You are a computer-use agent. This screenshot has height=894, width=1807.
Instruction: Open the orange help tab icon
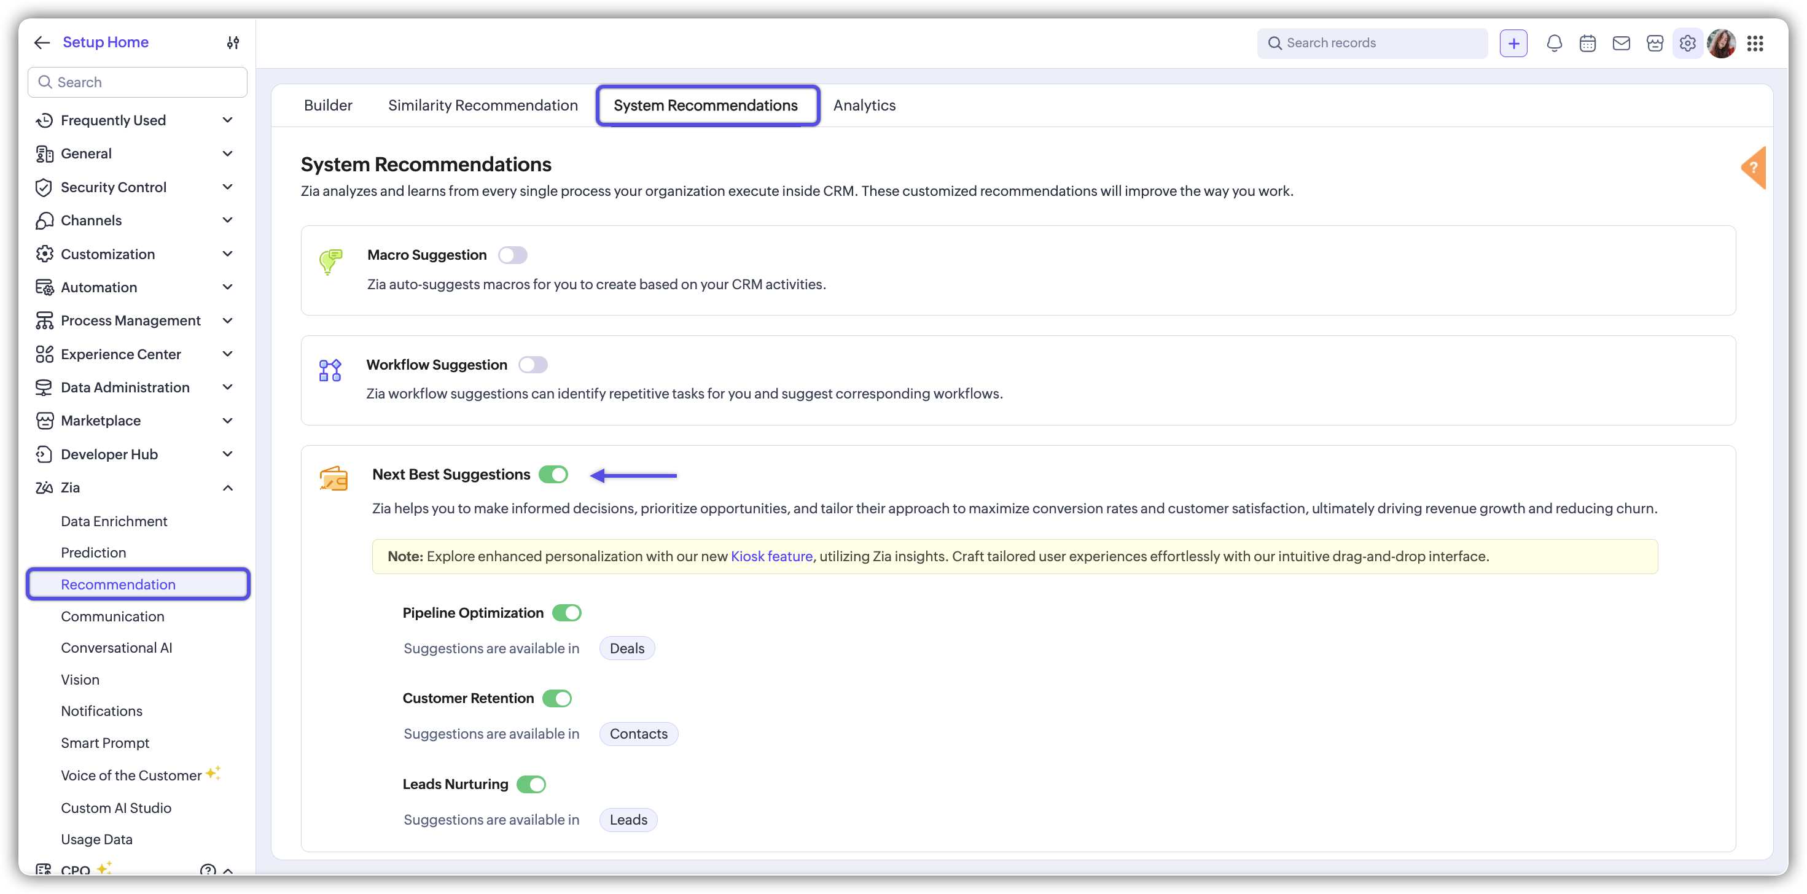pyautogui.click(x=1754, y=168)
